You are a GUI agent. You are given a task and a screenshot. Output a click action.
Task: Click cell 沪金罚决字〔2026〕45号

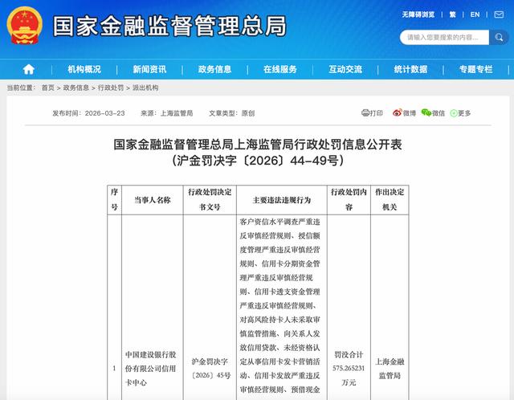tap(210, 369)
